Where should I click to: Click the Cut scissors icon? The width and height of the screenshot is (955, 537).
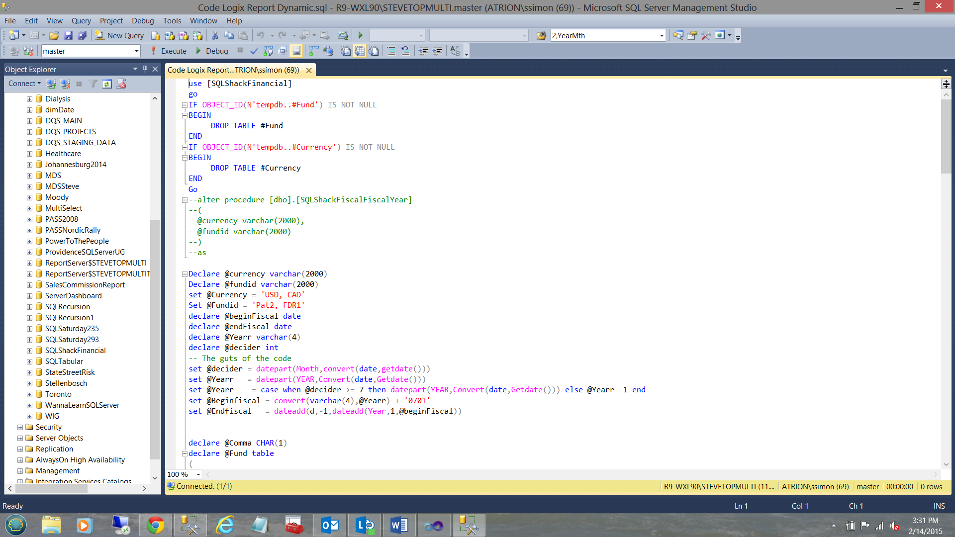215,35
